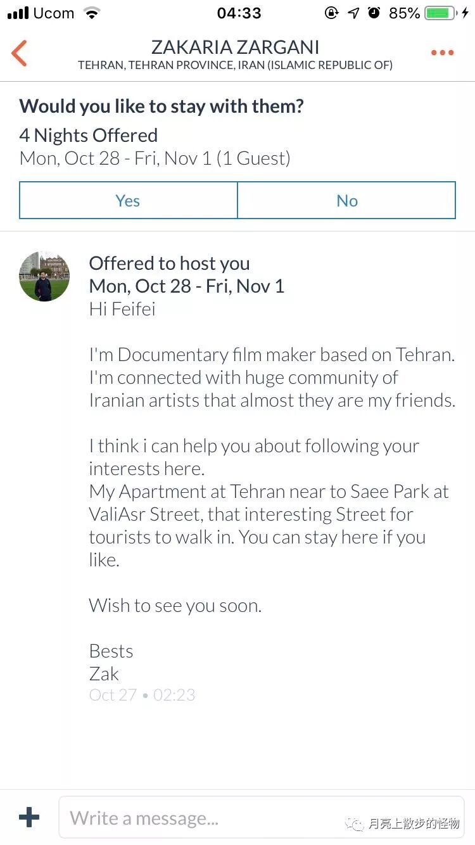Tap the "4 Nights Offered" summary text
This screenshot has width=475, height=845.
[89, 136]
